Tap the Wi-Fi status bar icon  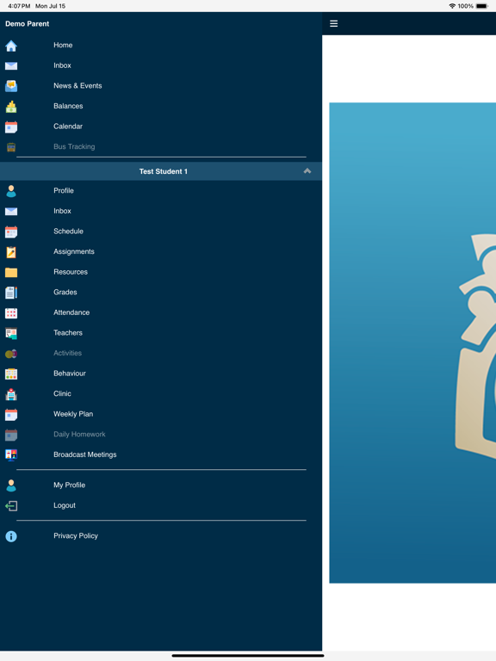tap(452, 6)
